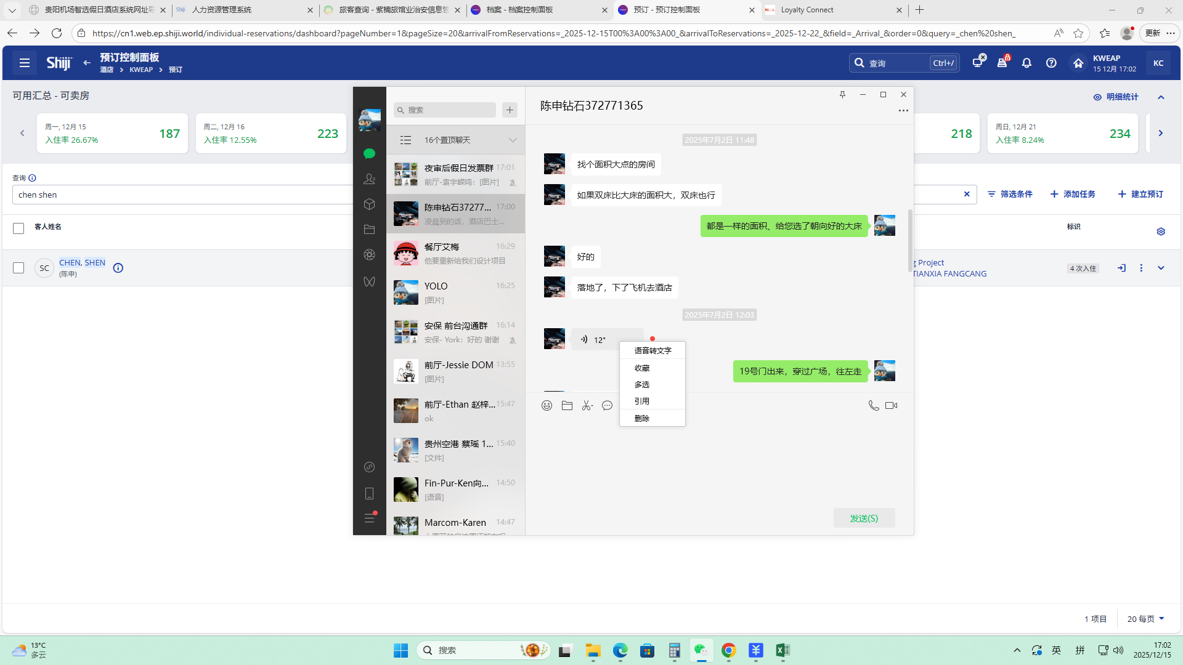Expand the CHEN SHEN reservation row chevron

[x=1161, y=268]
